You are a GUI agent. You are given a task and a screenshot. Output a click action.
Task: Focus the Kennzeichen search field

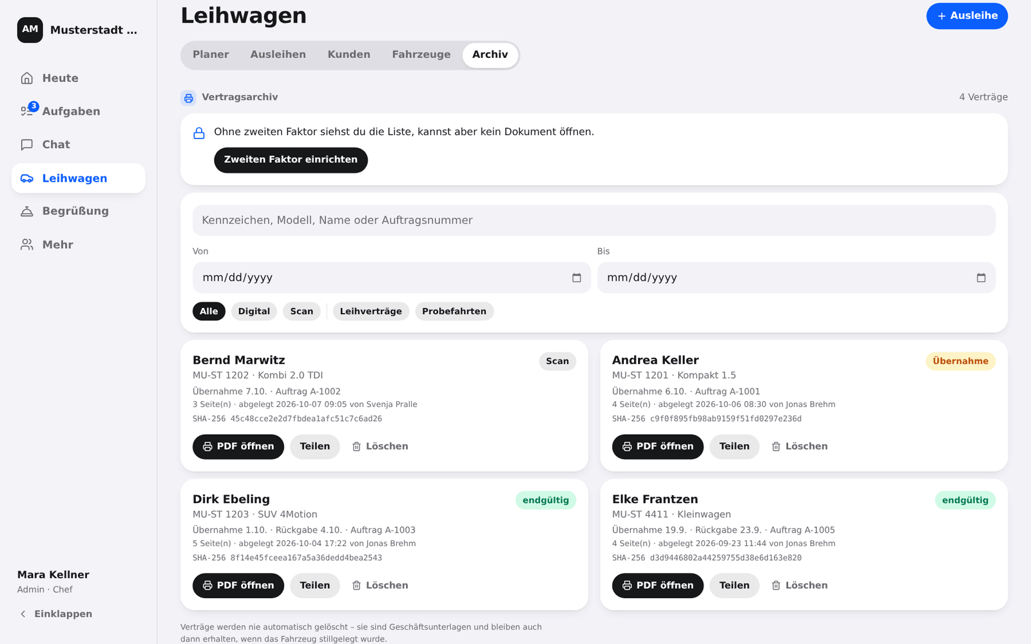click(x=594, y=220)
